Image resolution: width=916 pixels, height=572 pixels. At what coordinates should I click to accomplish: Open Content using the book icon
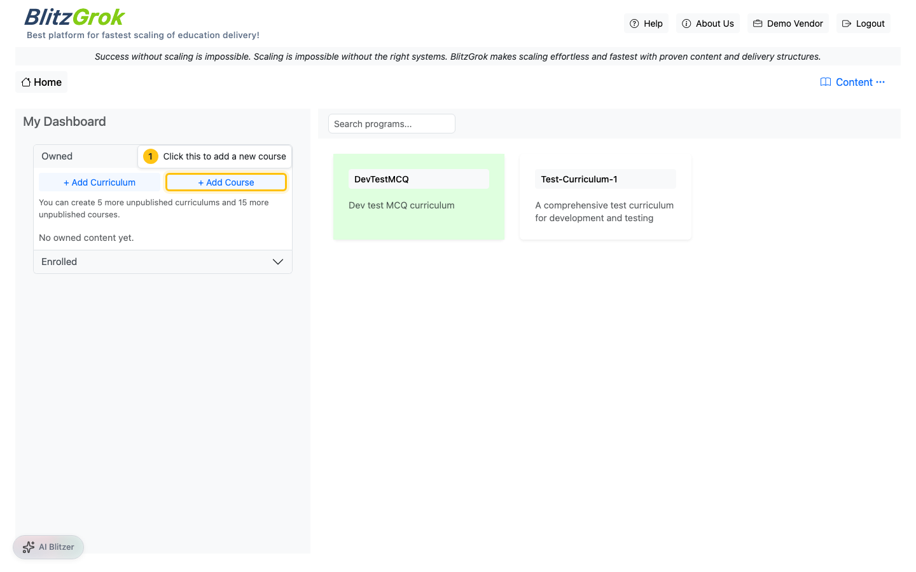[825, 82]
